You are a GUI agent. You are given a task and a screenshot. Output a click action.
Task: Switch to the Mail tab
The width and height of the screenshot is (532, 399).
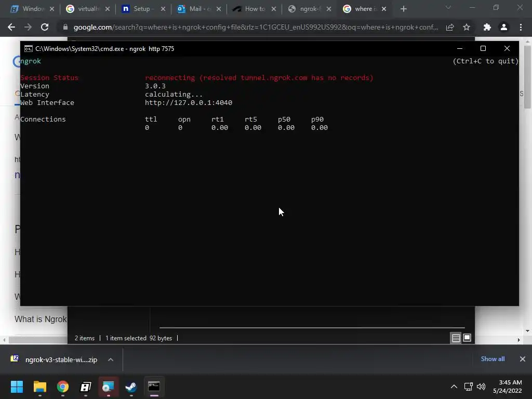tap(195, 9)
